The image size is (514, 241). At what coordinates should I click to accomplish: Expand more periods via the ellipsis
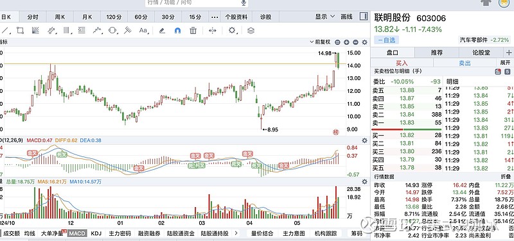[215, 17]
